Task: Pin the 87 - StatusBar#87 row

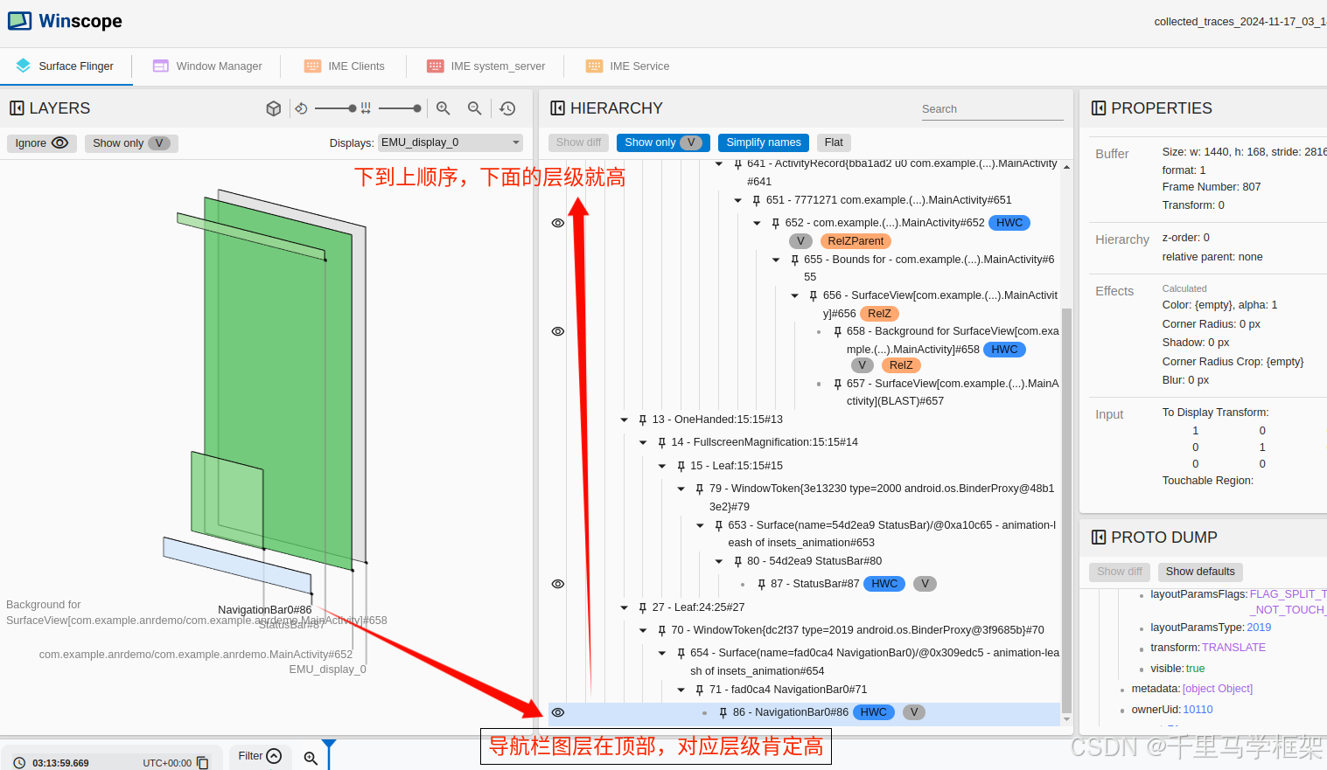Action: (x=762, y=584)
